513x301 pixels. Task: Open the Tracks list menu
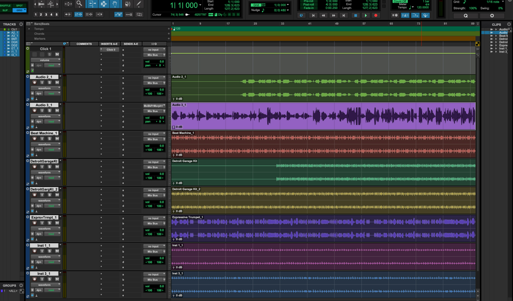pos(21,24)
